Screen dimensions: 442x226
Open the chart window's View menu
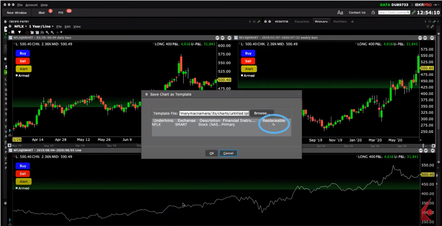[77, 27]
